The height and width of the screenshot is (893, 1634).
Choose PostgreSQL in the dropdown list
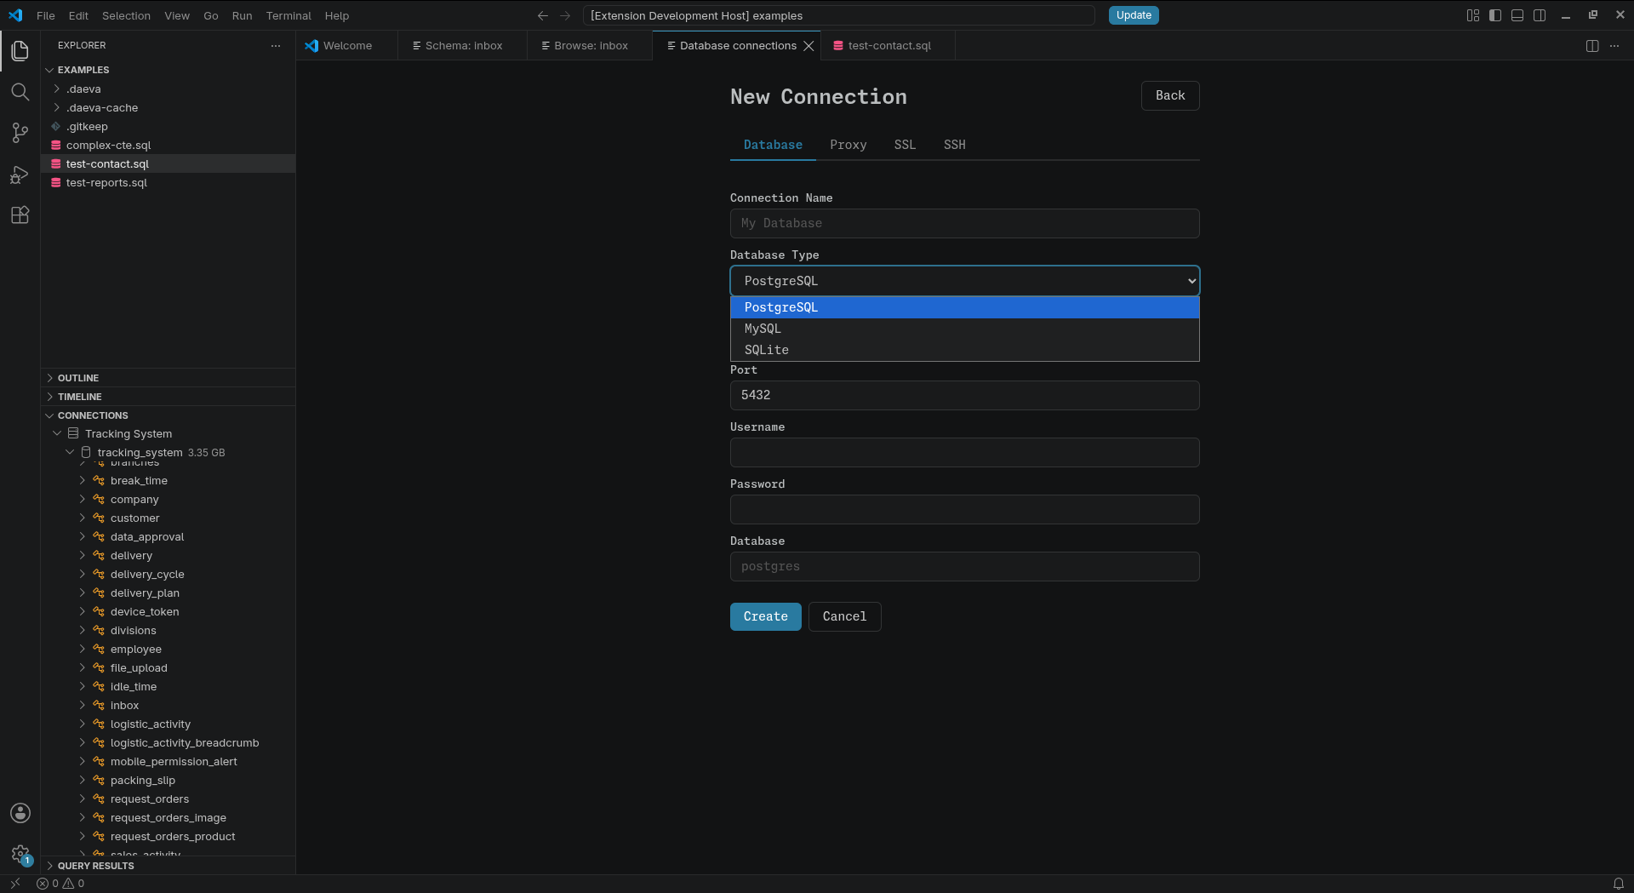(964, 307)
